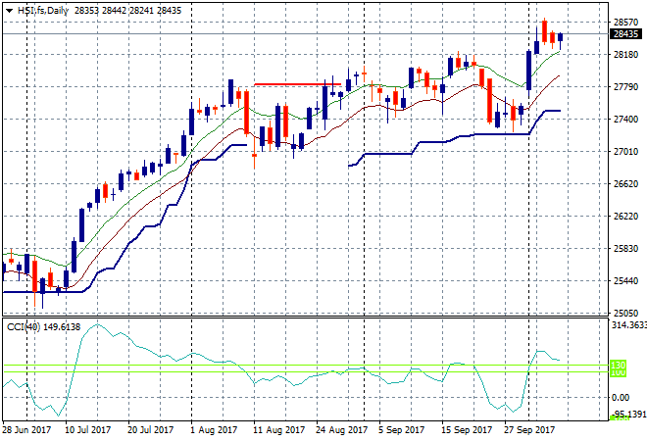The image size is (647, 441).
Task: Click the CCI(40) 149.6138 indicator label
Action: click(x=44, y=327)
